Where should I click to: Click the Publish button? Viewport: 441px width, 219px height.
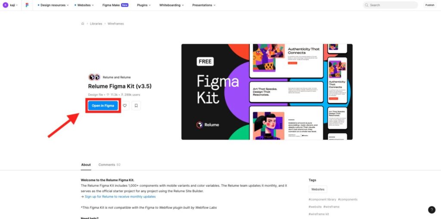click(430, 5)
